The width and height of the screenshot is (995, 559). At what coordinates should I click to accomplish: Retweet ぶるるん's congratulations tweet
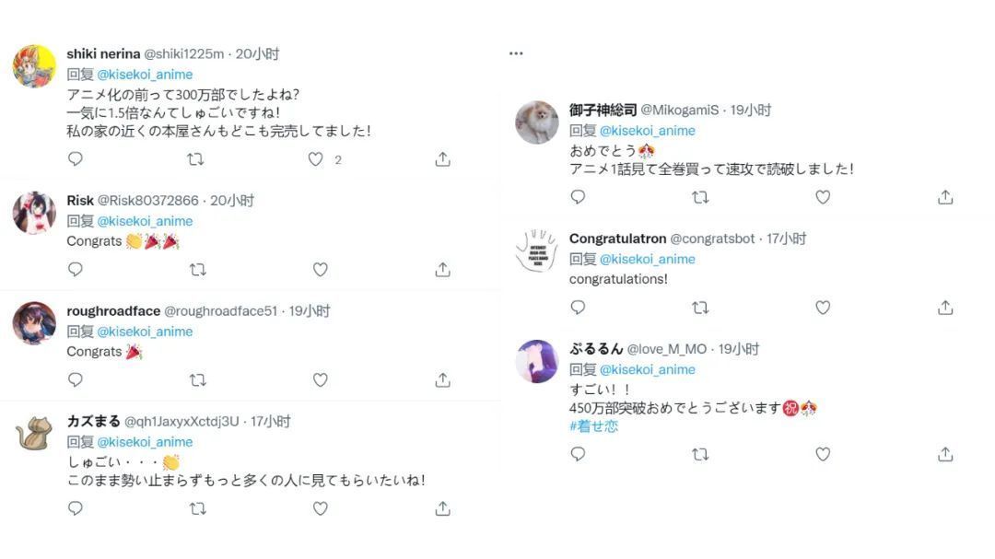point(699,454)
